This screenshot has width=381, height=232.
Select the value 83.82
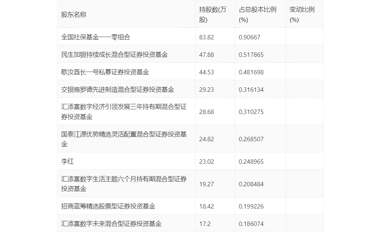(x=207, y=37)
